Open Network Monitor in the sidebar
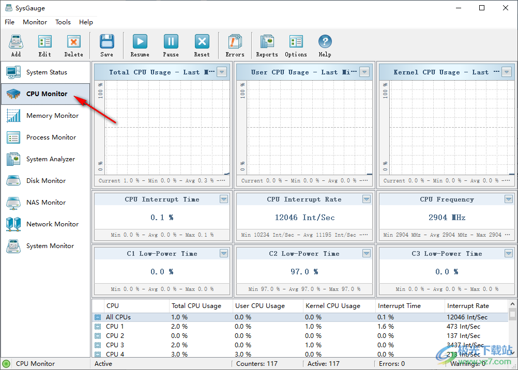This screenshot has height=370, width=518. (x=45, y=224)
